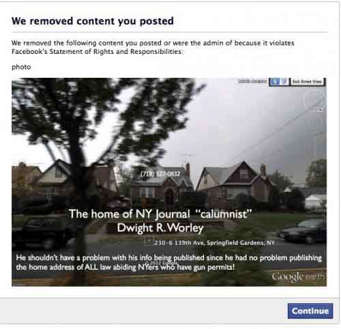Screen dimensions: 341x329
Task: Click the Exit Street View button
Action: pos(308,81)
